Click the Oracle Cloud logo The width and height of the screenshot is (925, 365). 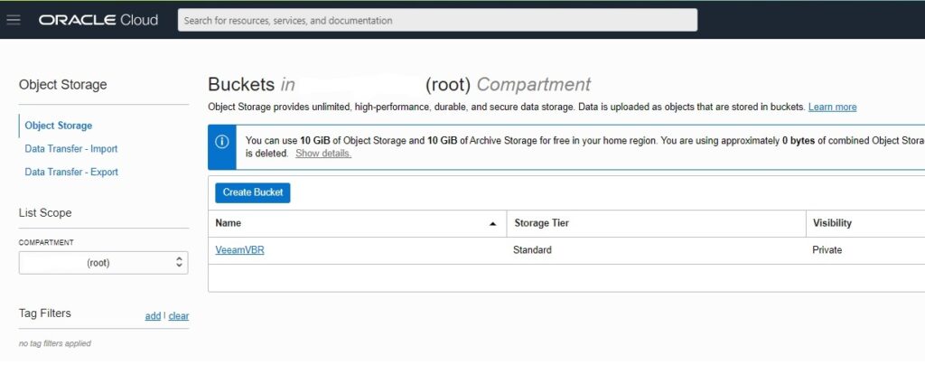tap(98, 20)
